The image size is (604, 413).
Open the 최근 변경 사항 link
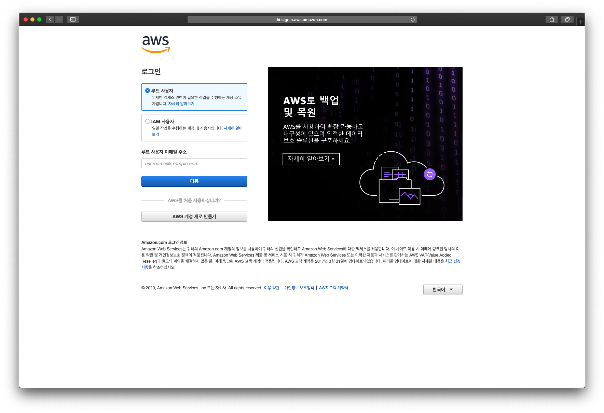(x=453, y=261)
